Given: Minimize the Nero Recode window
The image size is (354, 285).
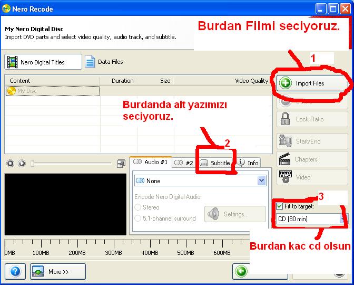Looking at the screenshot, I should [x=320, y=9].
